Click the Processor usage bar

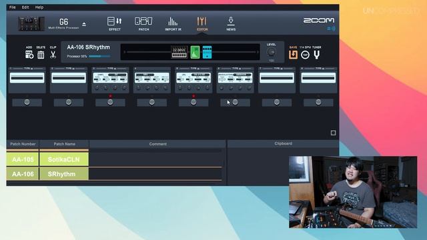[x=99, y=56]
